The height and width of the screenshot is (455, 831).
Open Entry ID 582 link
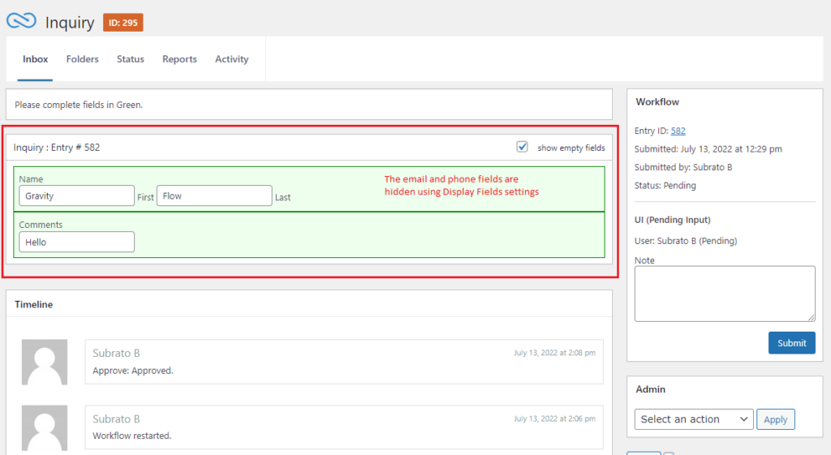[678, 131]
